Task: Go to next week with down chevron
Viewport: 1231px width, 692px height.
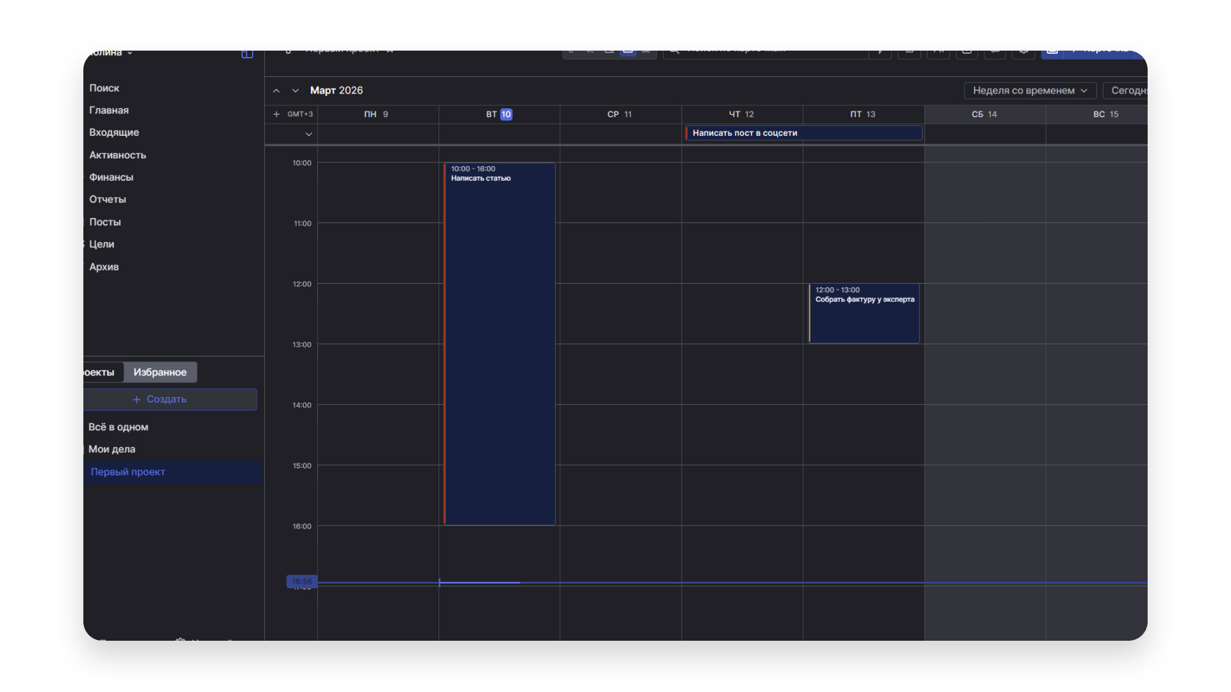Action: pyautogui.click(x=296, y=91)
